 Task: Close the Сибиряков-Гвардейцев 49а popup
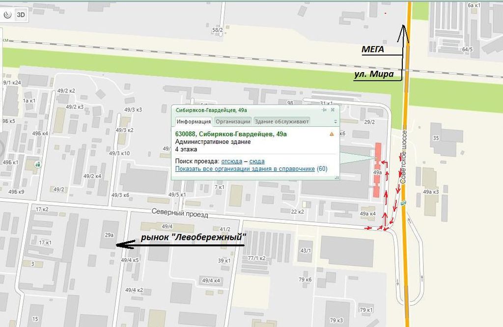333,110
